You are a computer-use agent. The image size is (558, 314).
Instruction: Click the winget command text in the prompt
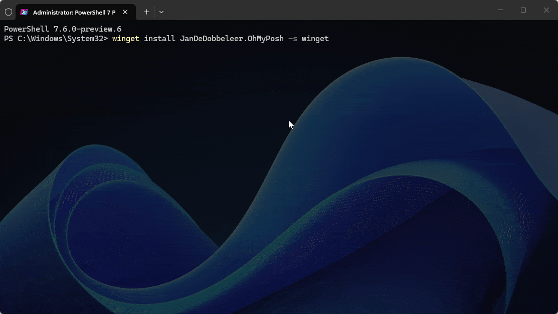(x=125, y=39)
